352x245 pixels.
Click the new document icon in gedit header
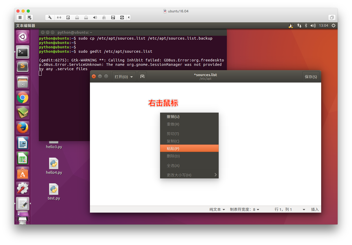tap(142, 77)
